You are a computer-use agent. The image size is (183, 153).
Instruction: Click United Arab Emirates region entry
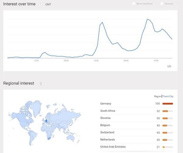pyautogui.click(x=113, y=147)
